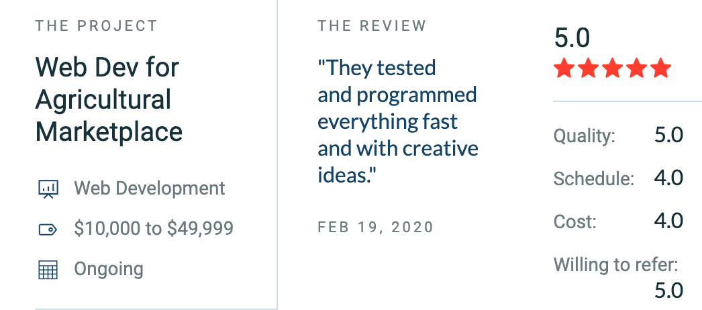The height and width of the screenshot is (310, 702).
Task: Open the Web Dev for Agricultural Marketplace title
Action: pyautogui.click(x=109, y=99)
